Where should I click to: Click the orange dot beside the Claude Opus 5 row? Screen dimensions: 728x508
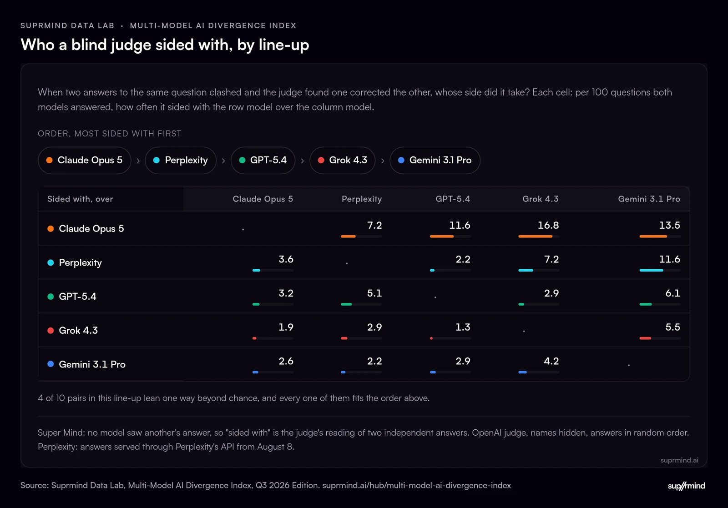(51, 228)
